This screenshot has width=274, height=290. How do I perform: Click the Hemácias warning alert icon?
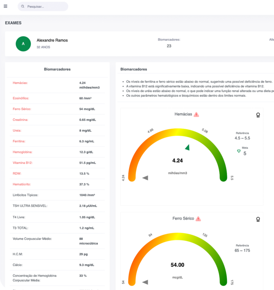pyautogui.click(x=196, y=114)
